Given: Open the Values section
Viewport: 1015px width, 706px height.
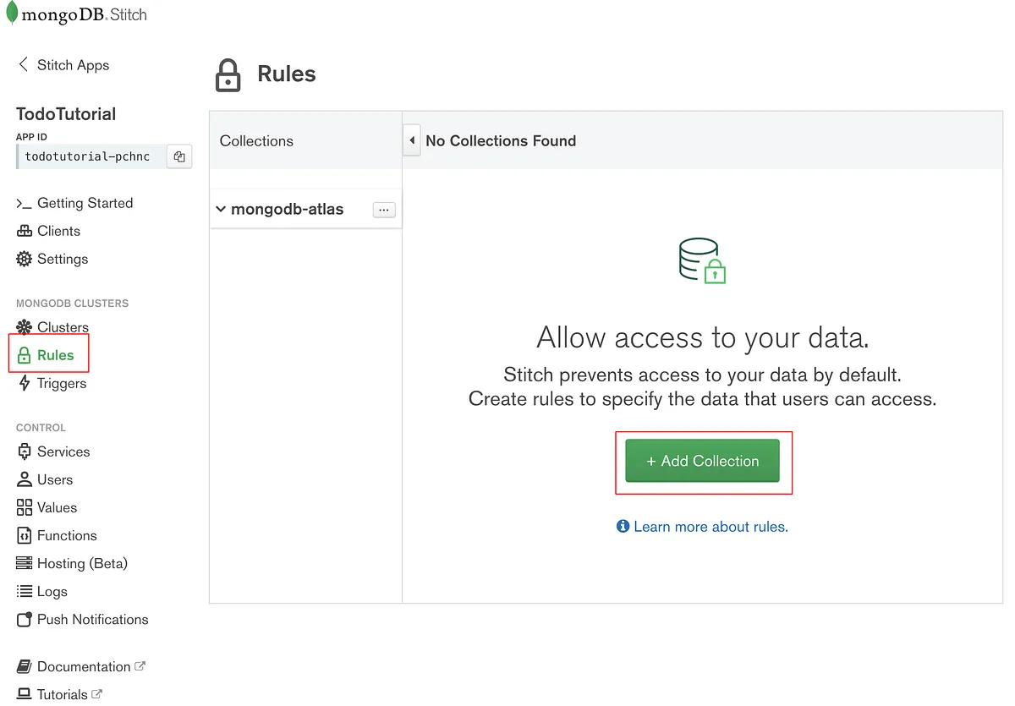Looking at the screenshot, I should pyautogui.click(x=56, y=507).
